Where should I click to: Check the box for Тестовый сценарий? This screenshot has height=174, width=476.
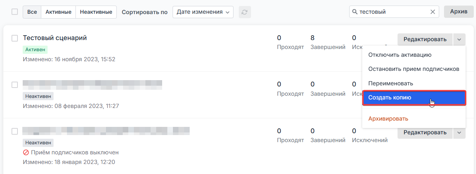(15, 38)
